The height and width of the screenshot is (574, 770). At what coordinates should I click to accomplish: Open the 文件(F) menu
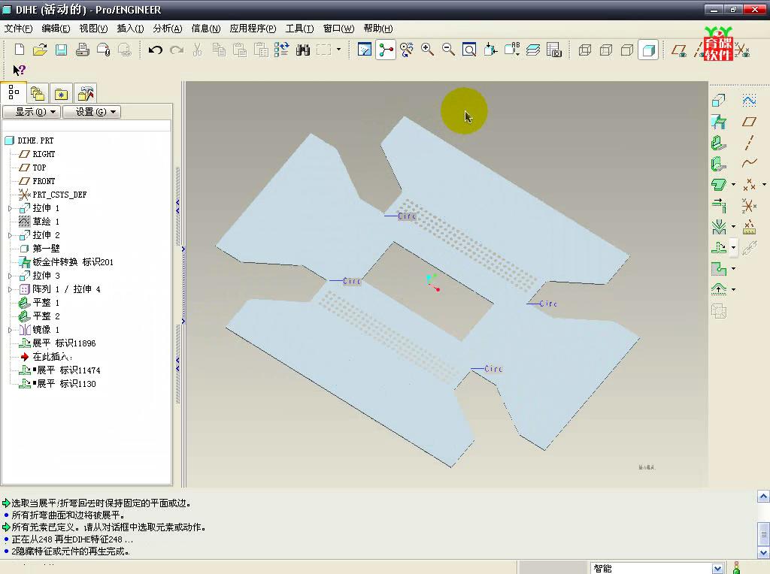coord(19,29)
